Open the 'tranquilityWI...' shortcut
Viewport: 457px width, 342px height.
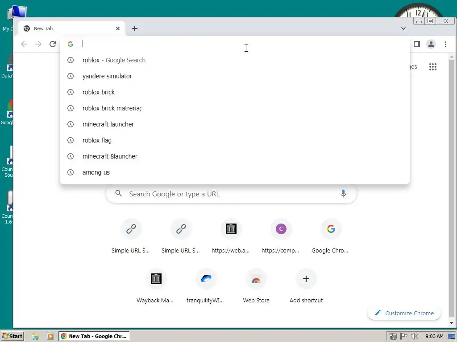tap(206, 286)
